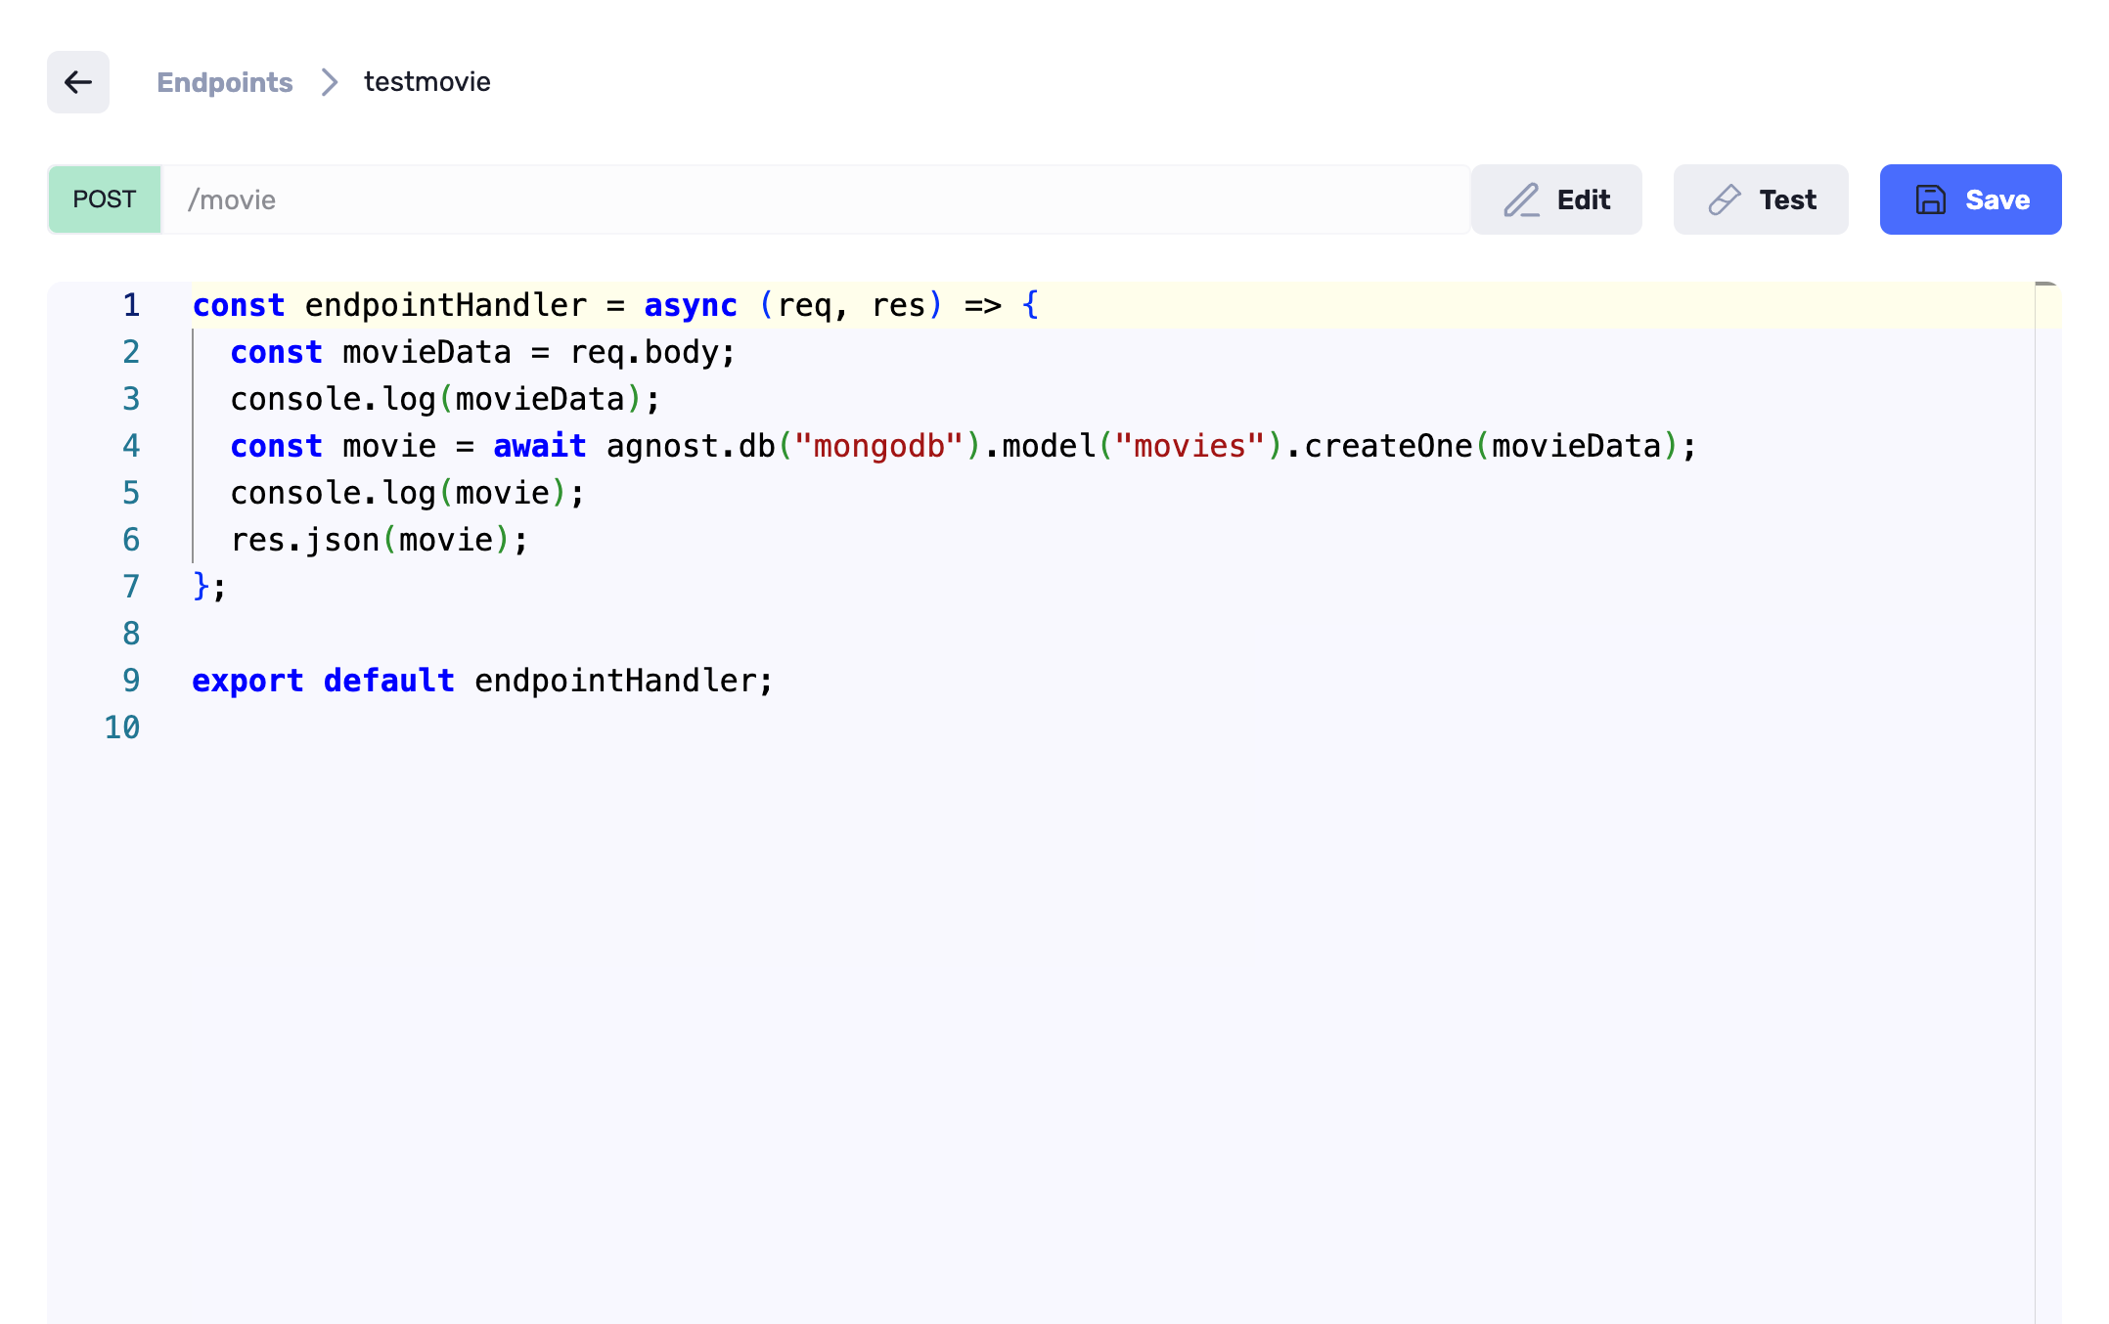The height and width of the screenshot is (1324, 2109).
Task: Click the back arrow button
Action: click(78, 82)
